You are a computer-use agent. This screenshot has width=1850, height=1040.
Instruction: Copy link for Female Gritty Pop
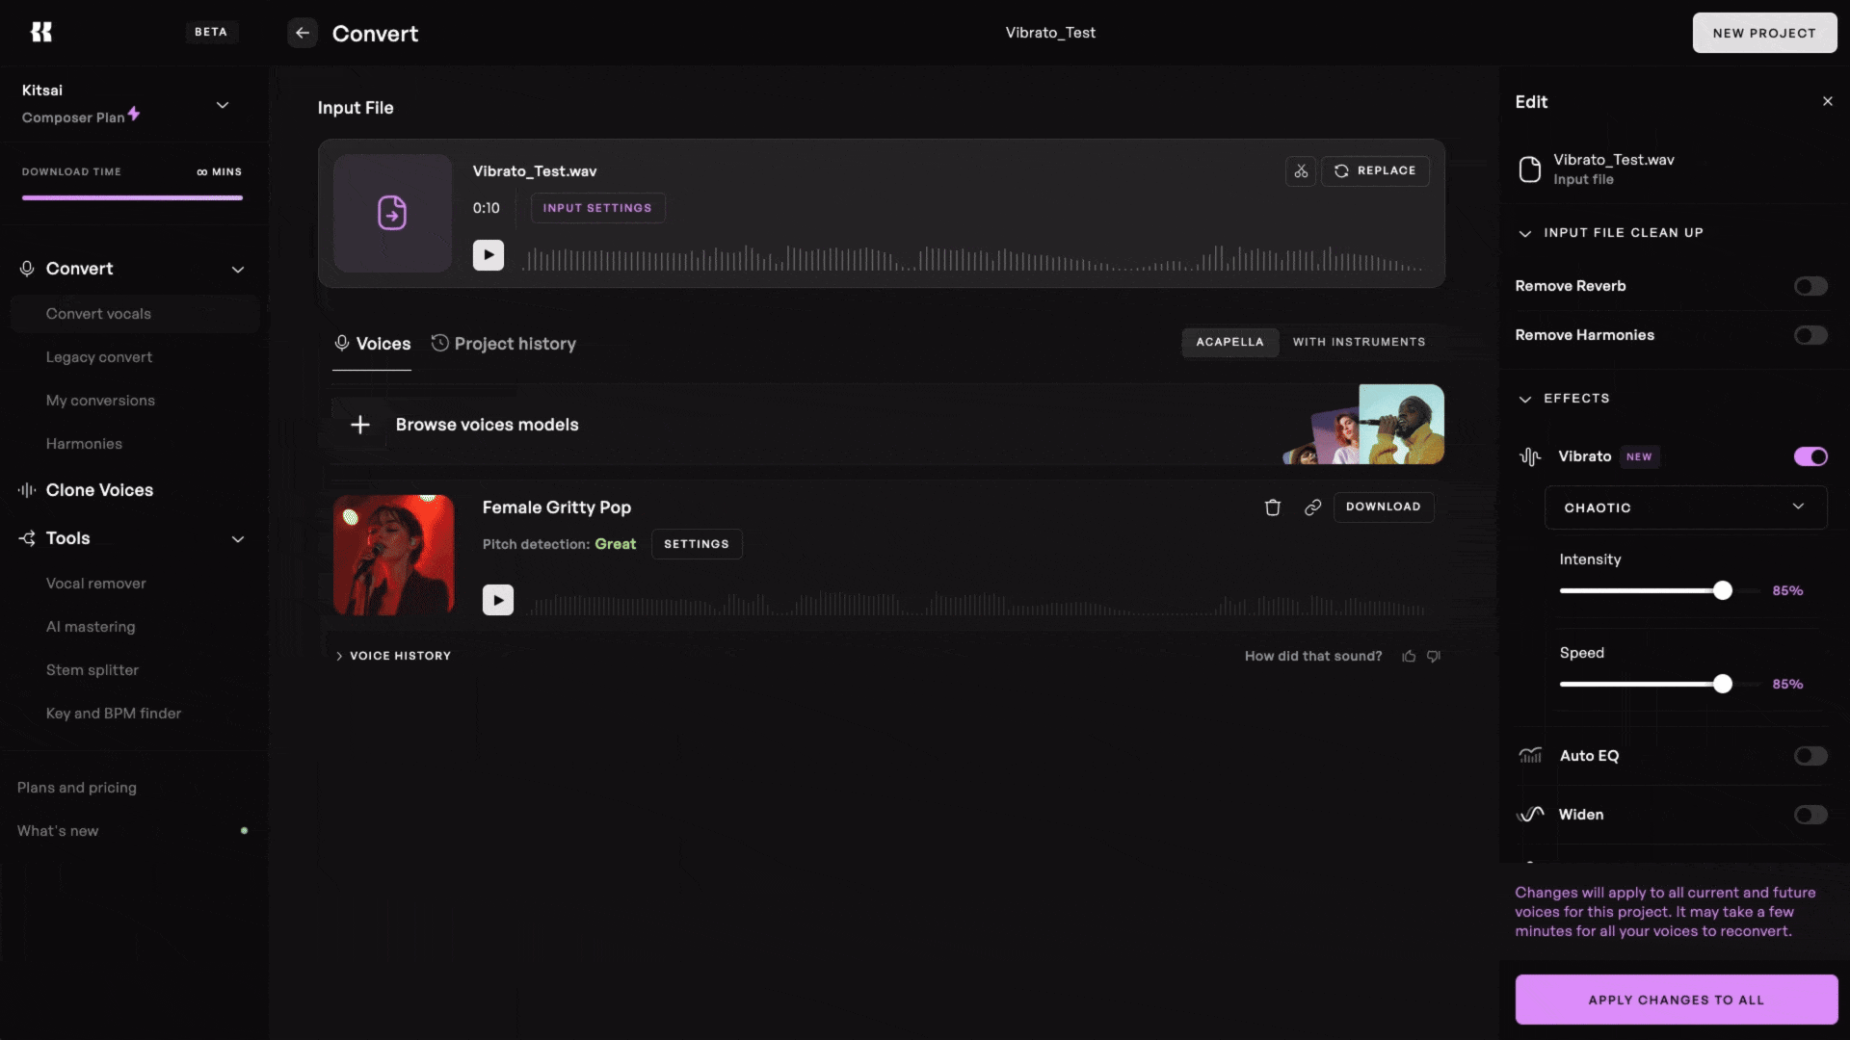(x=1312, y=507)
